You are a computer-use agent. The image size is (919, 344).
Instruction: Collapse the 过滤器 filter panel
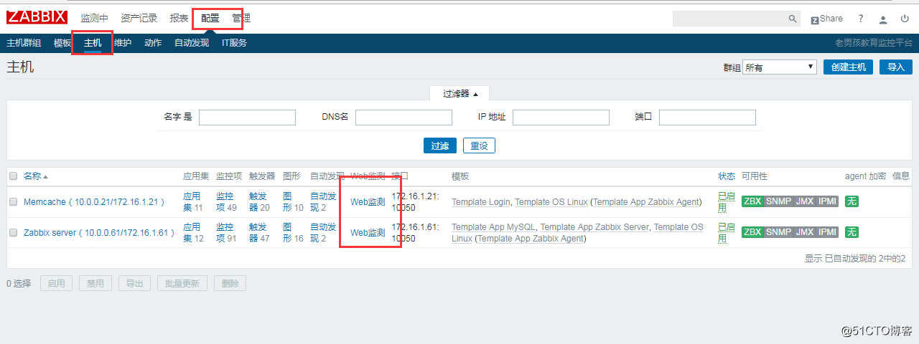click(460, 94)
